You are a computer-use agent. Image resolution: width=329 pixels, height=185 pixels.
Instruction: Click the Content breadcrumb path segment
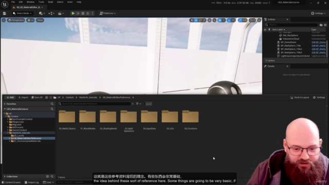[70, 97]
